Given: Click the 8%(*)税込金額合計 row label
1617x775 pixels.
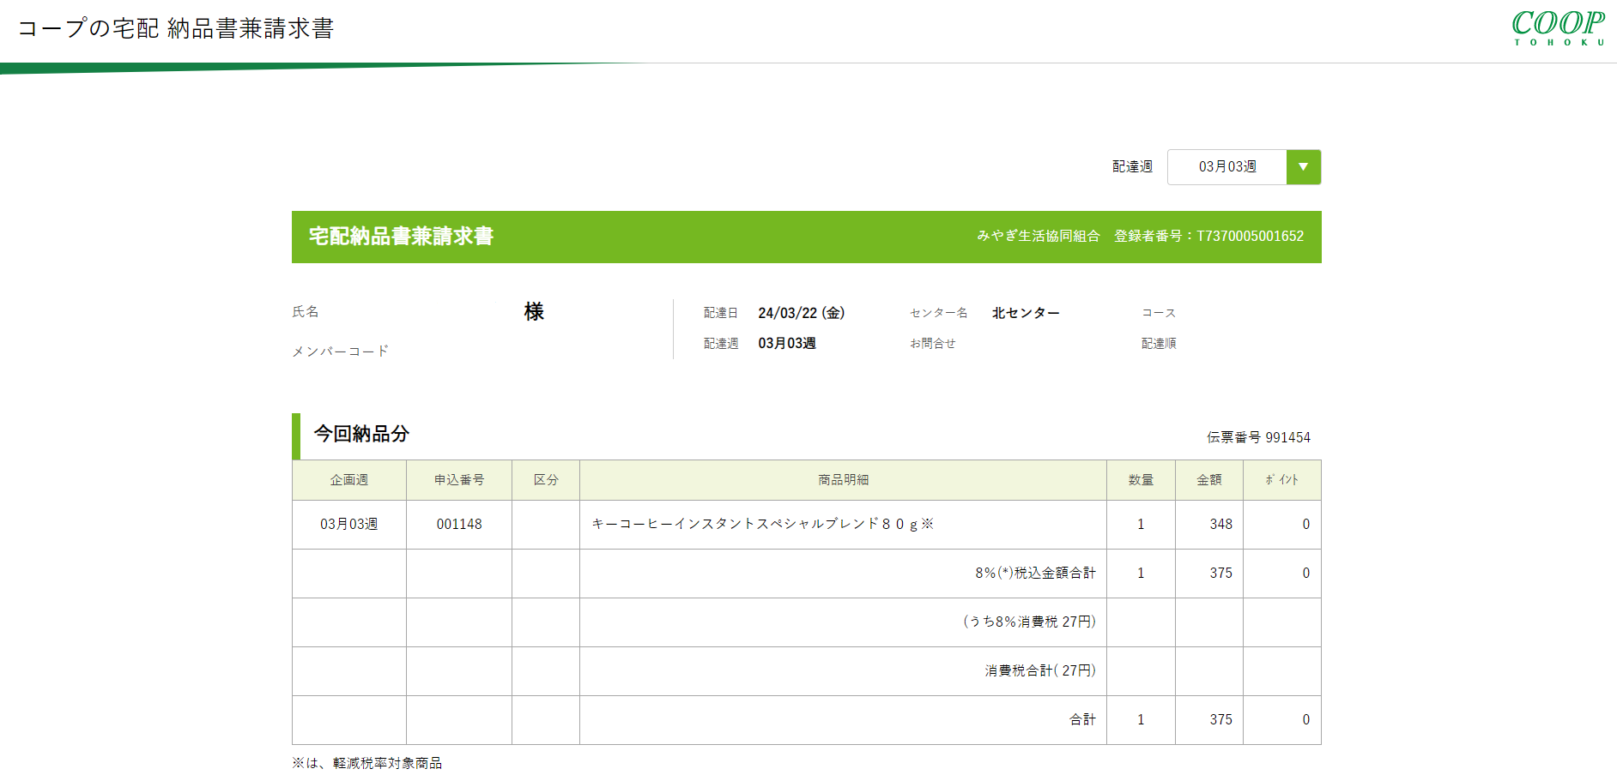Looking at the screenshot, I should (1035, 573).
